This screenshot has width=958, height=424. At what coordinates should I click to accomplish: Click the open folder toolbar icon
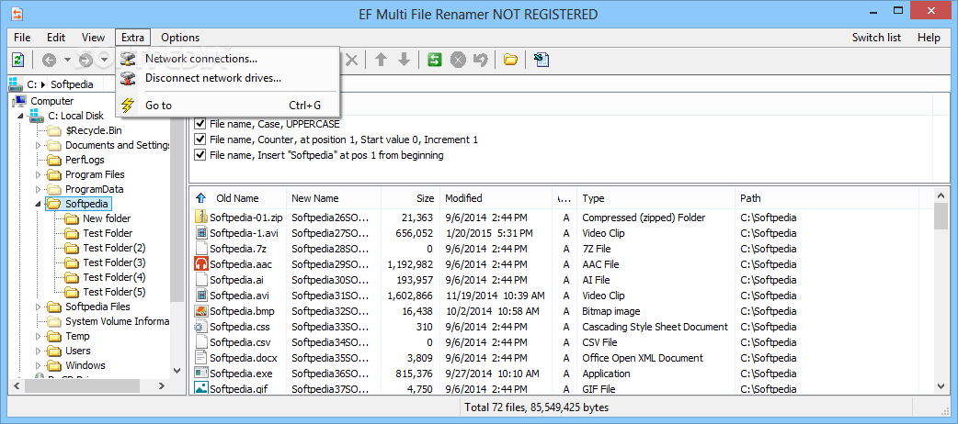click(x=511, y=60)
